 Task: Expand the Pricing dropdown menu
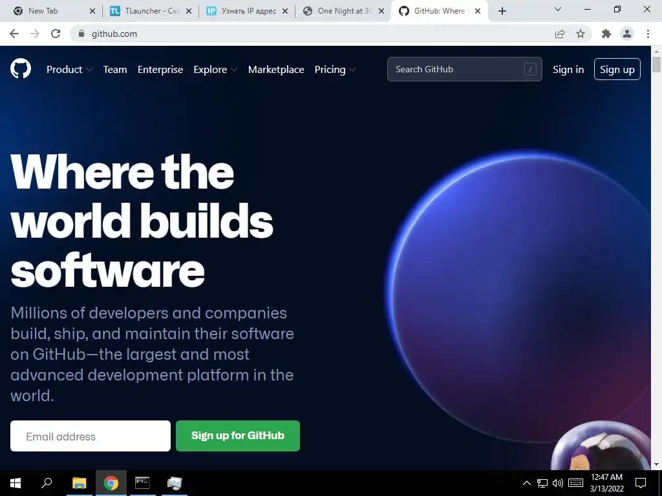[335, 70]
